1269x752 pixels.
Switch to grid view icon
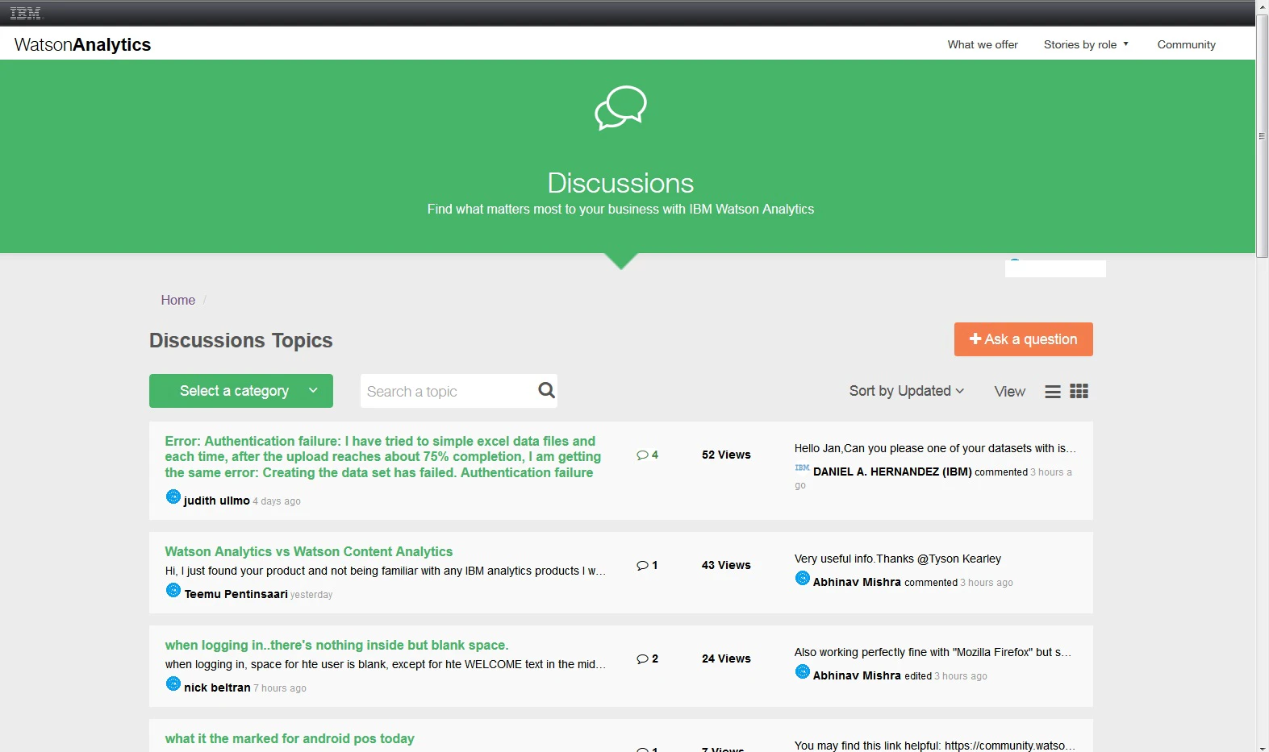(1079, 391)
